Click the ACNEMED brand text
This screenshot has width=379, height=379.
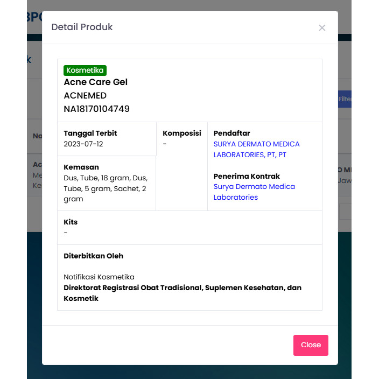[x=85, y=95]
